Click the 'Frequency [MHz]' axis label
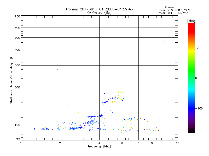Screen dimensions: 209x156 click(99, 147)
